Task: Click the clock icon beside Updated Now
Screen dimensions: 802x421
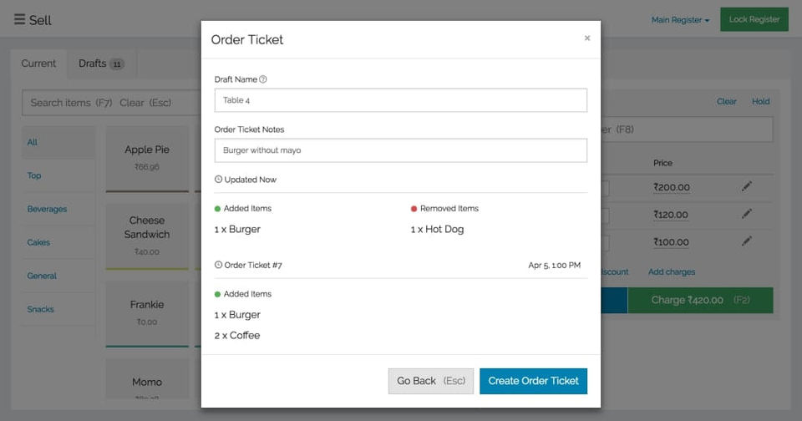Action: [219, 180]
